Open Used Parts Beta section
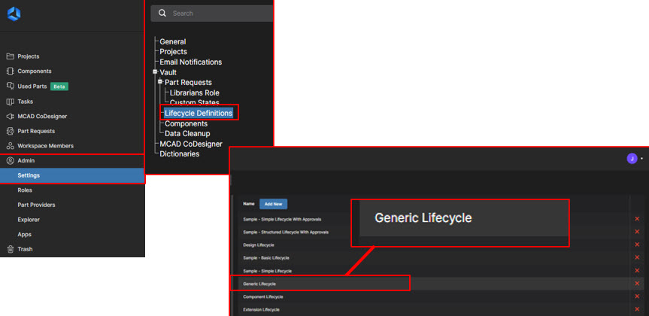This screenshot has width=649, height=316. coord(32,87)
